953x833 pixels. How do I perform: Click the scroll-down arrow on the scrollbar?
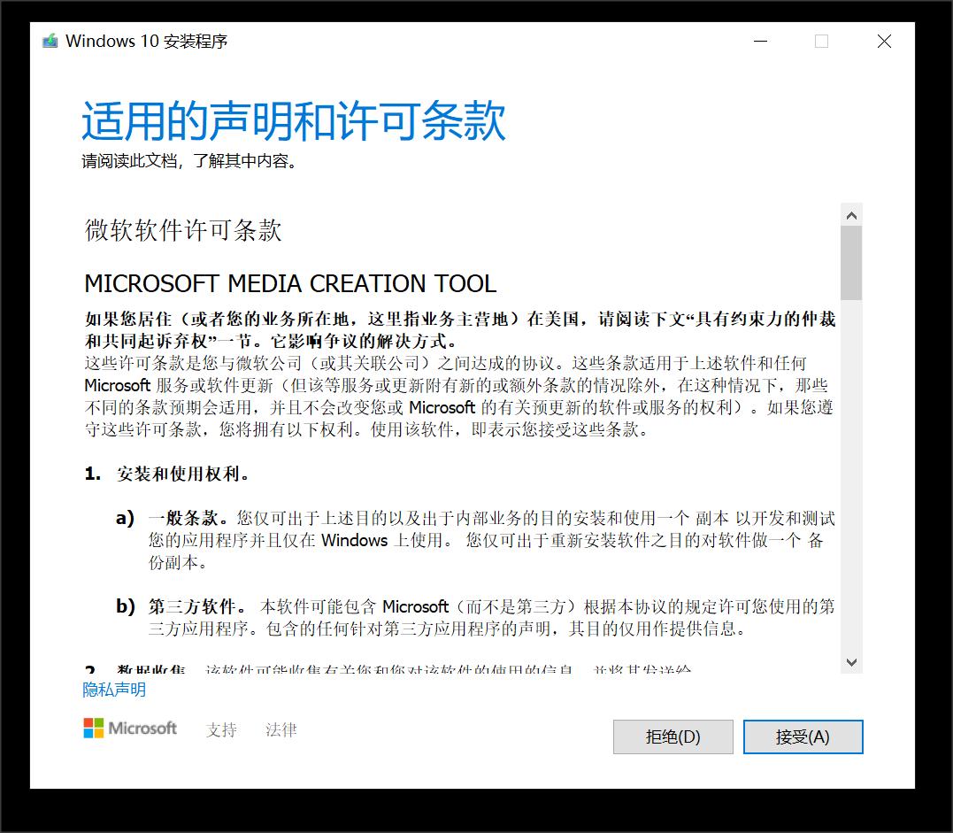[x=851, y=661]
